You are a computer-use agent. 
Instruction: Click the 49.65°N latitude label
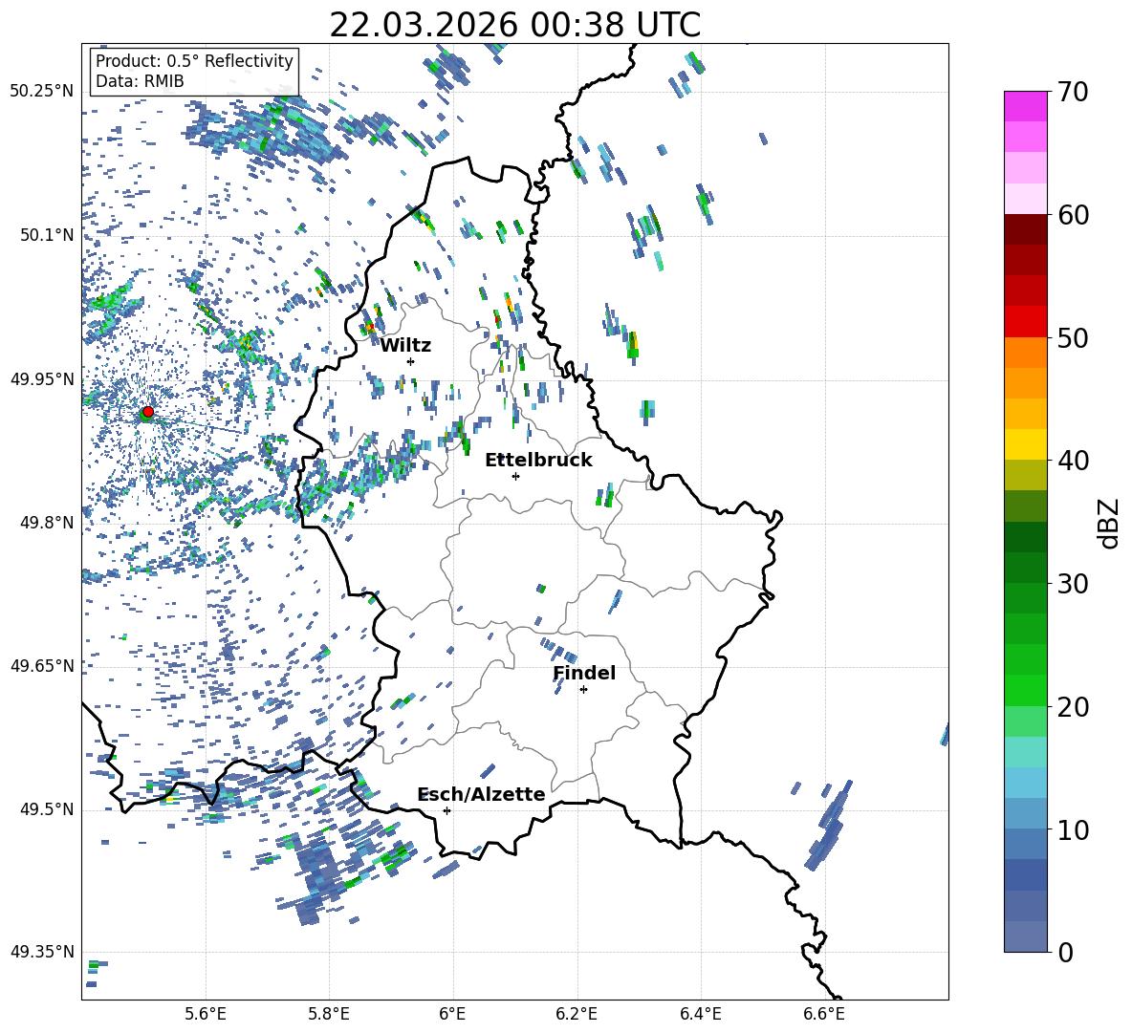(42, 665)
